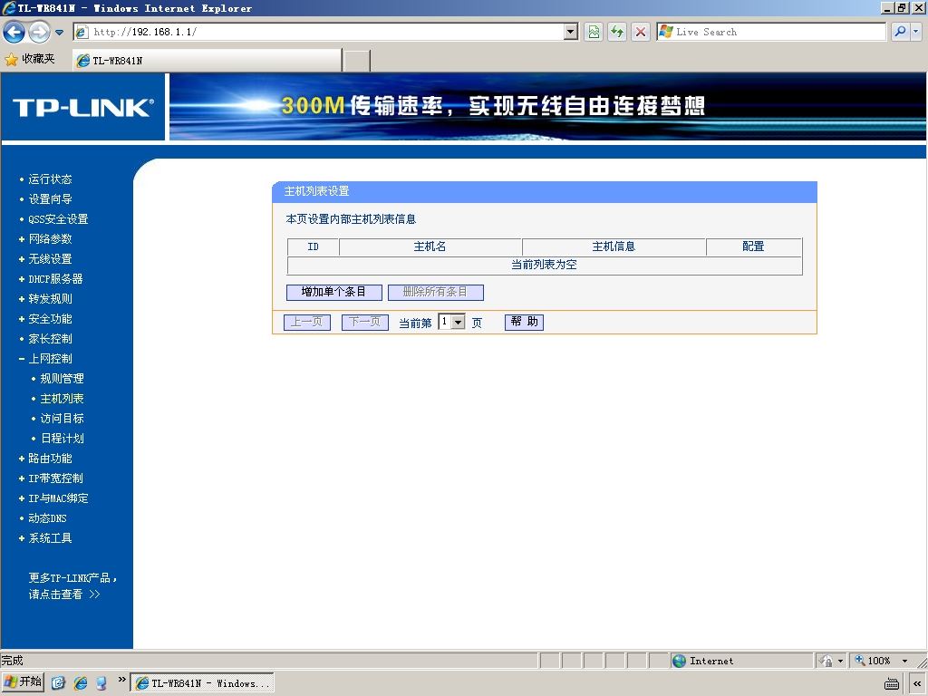Expand the 网络参数 menu
Screen dimensions: 928x696
point(51,239)
